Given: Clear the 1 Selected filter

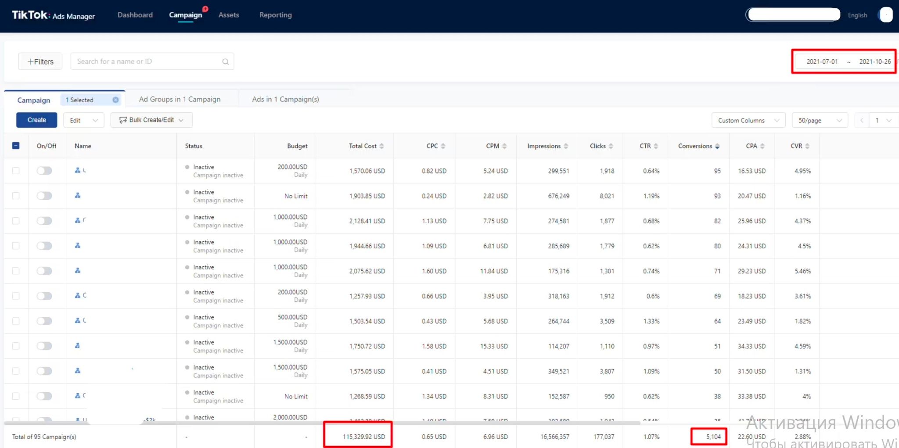Looking at the screenshot, I should click(x=115, y=100).
